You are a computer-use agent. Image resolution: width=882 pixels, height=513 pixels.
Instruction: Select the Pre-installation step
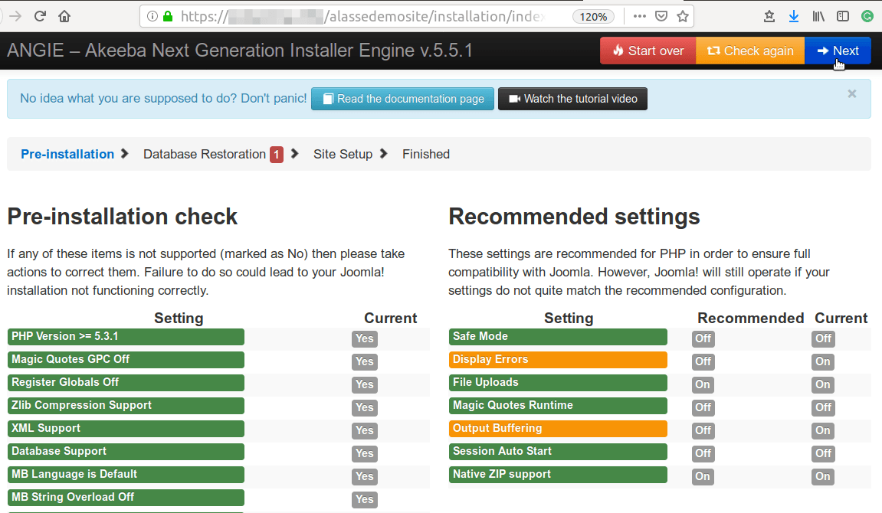pyautogui.click(x=67, y=154)
